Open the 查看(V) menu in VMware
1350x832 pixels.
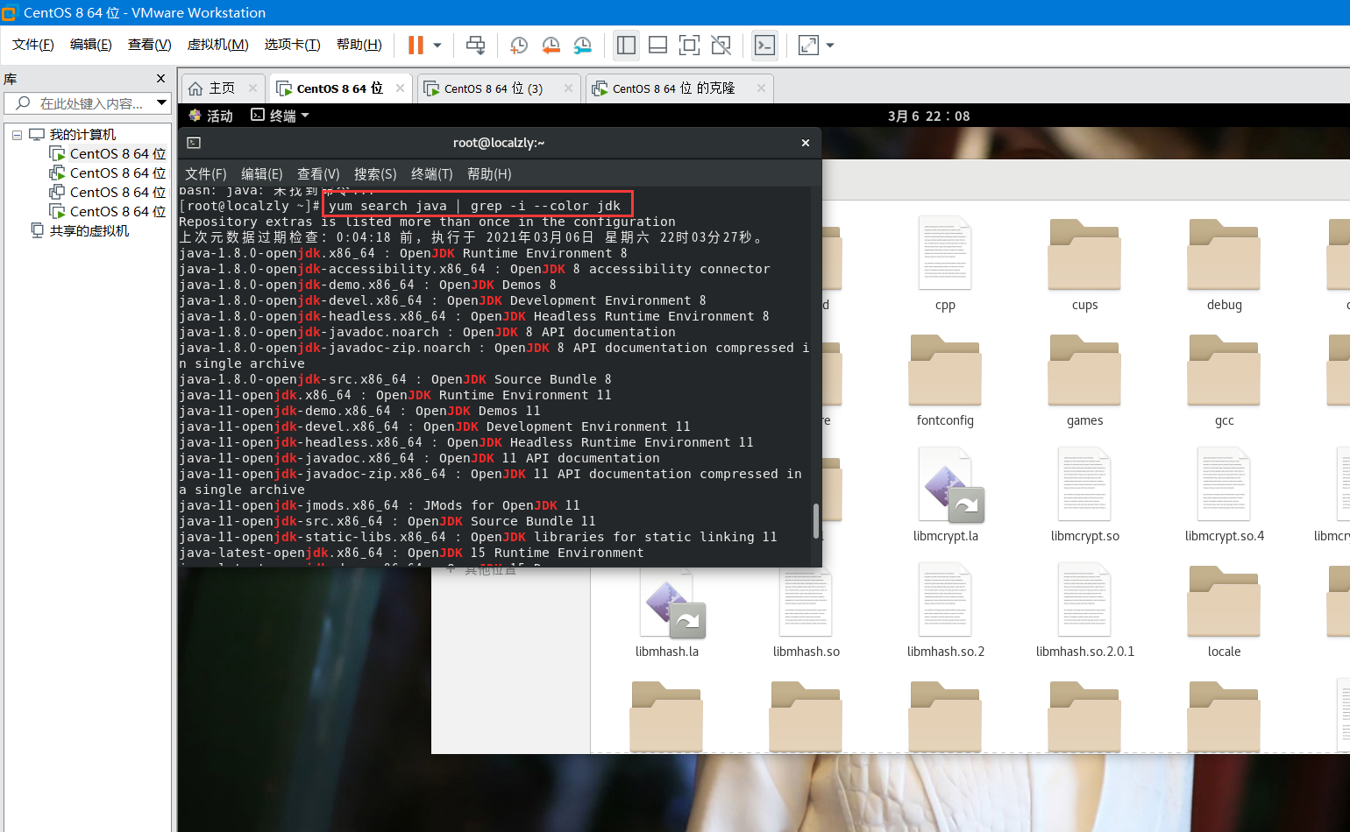[150, 45]
